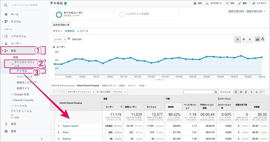
Task: Click the table search input field
Action: [x=198, y=92]
